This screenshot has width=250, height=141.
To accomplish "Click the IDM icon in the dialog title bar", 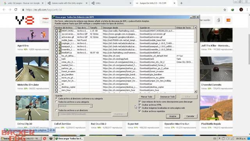I will click(x=54, y=17).
